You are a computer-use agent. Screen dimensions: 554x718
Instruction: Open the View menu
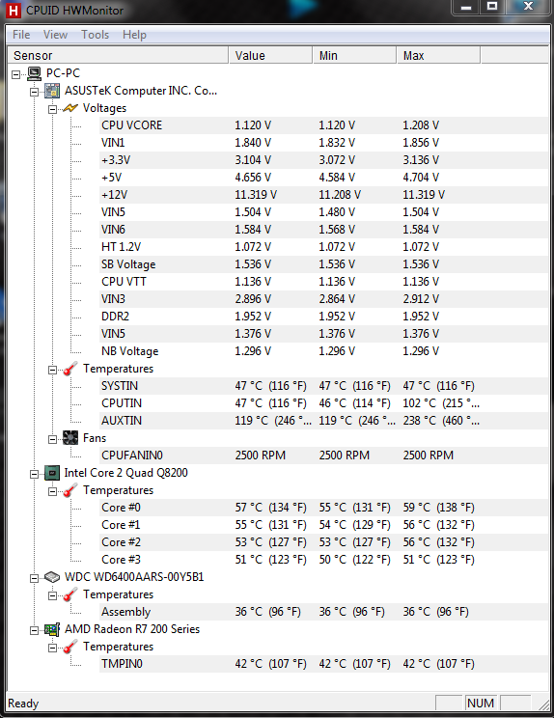(x=55, y=35)
